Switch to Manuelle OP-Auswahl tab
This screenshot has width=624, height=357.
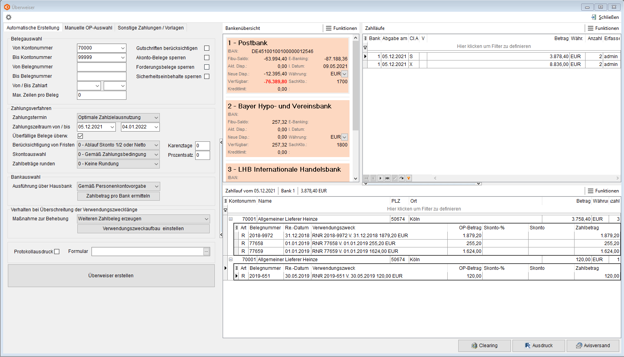click(88, 28)
